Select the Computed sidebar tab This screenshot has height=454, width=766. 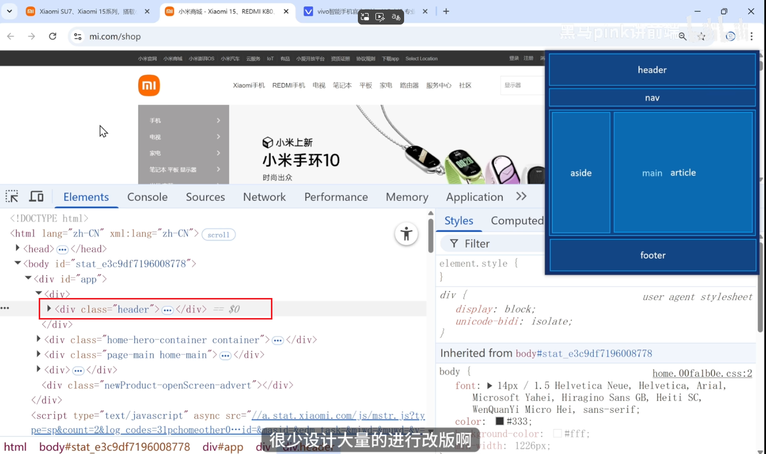point(517,221)
